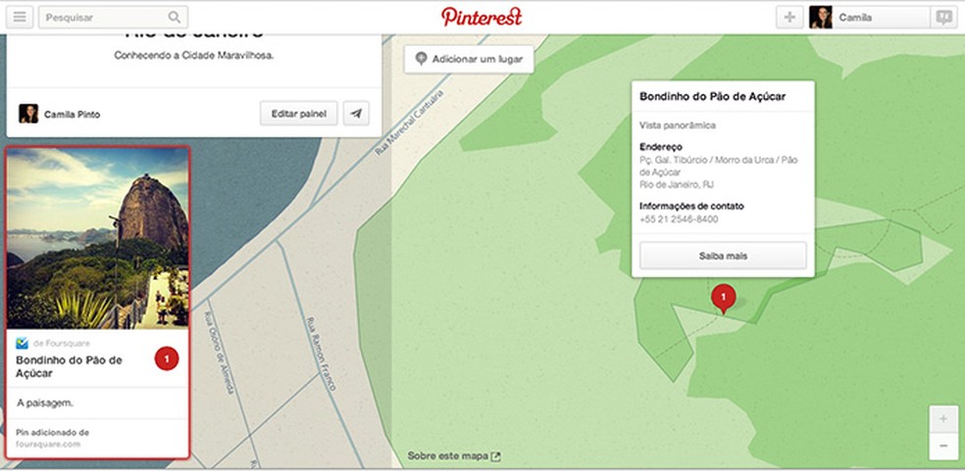Screen dimensions: 965x471
Task: Zoom out the map with minus button
Action: click(943, 447)
